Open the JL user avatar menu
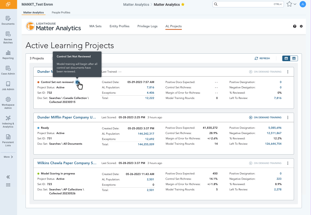Image resolution: width=311 pixels, height=215 pixels. [303, 4]
